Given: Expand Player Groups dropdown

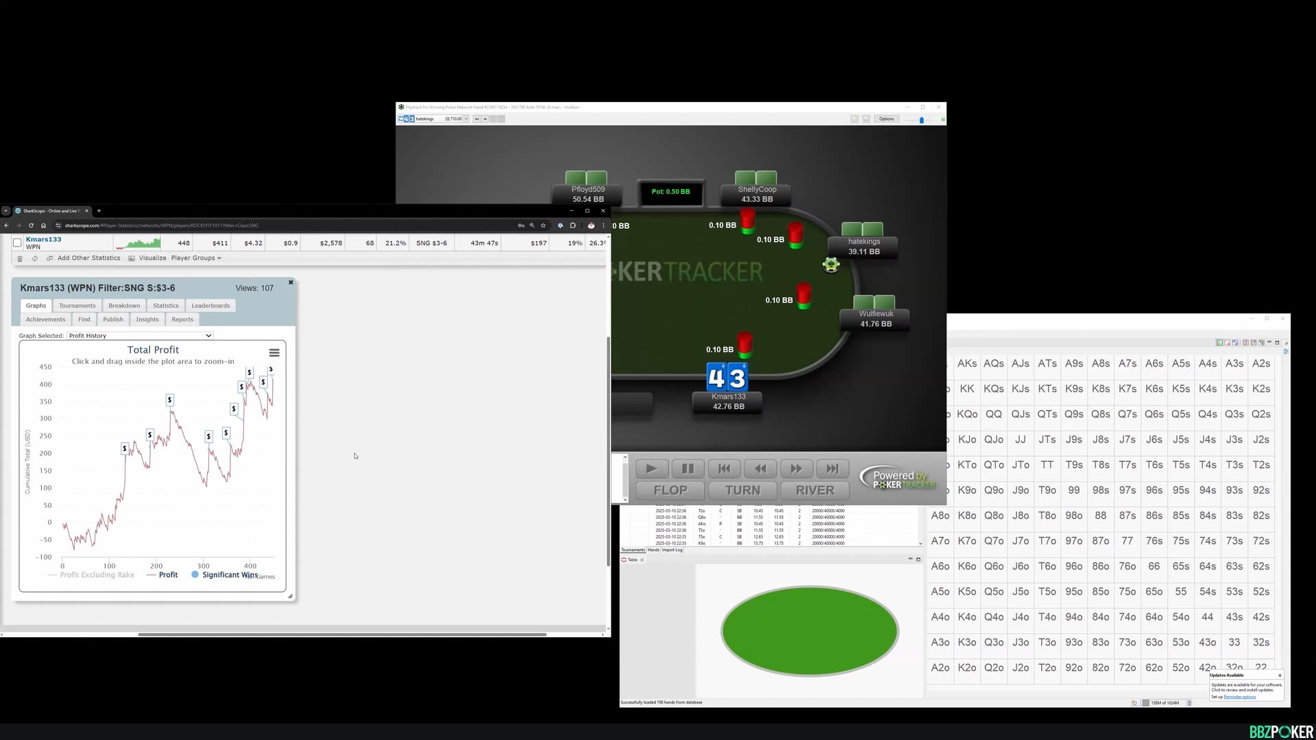Looking at the screenshot, I should click(196, 258).
